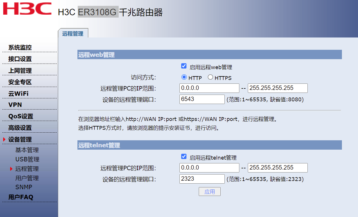The width and height of the screenshot is (358, 217).
Task: Focus web management end IP field 255.255.255.255
Action: click(278, 88)
